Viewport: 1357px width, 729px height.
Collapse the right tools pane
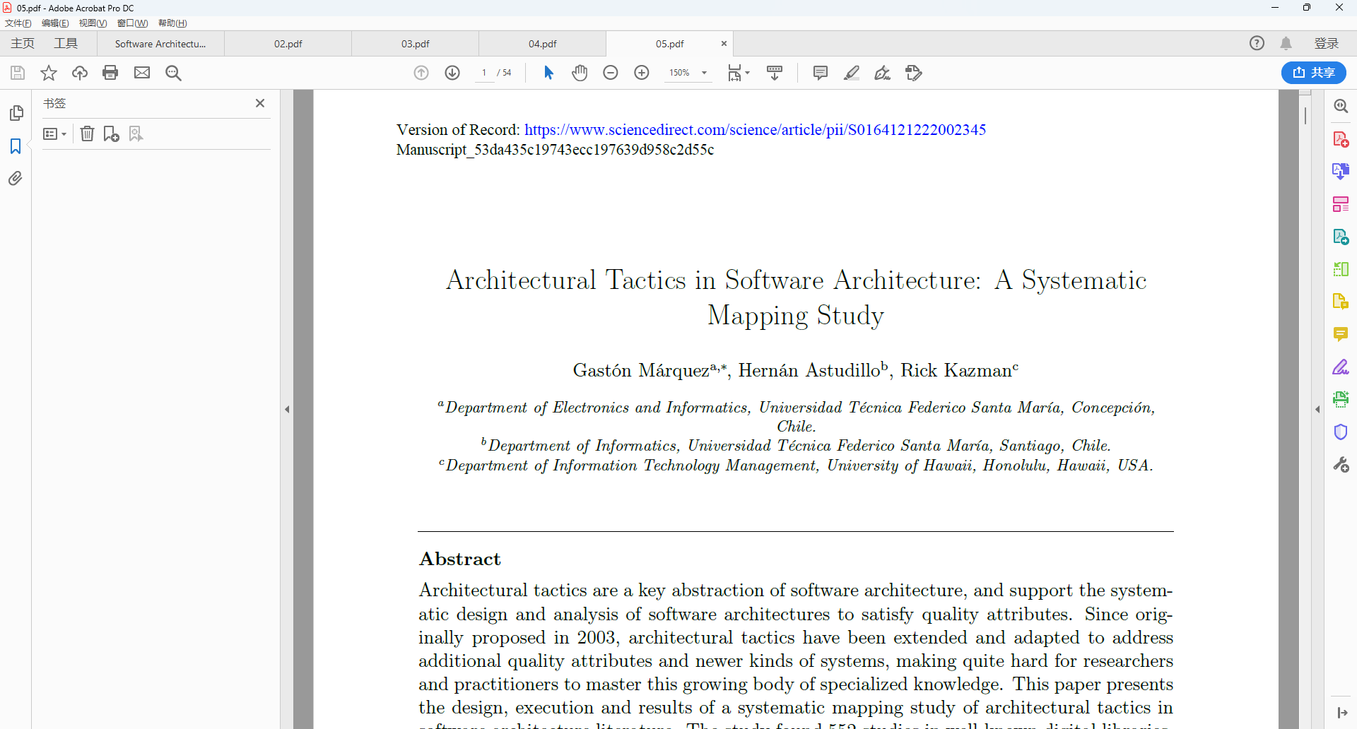pyautogui.click(x=1317, y=409)
